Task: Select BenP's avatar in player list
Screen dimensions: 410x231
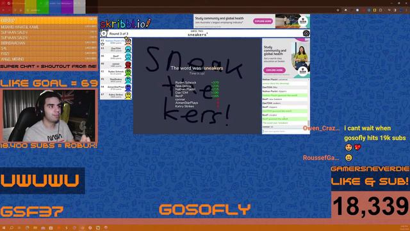Action: click(x=128, y=57)
